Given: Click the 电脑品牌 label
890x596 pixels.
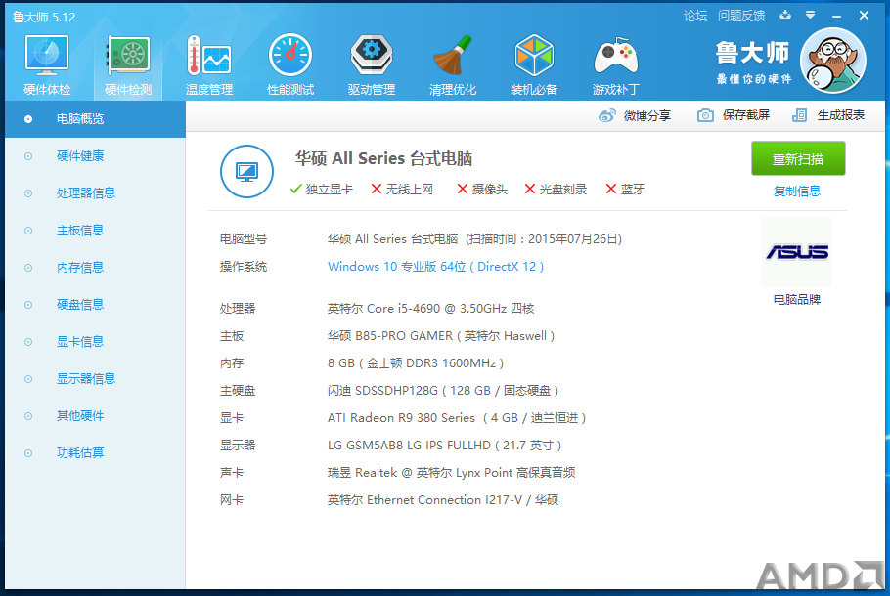Looking at the screenshot, I should (797, 299).
